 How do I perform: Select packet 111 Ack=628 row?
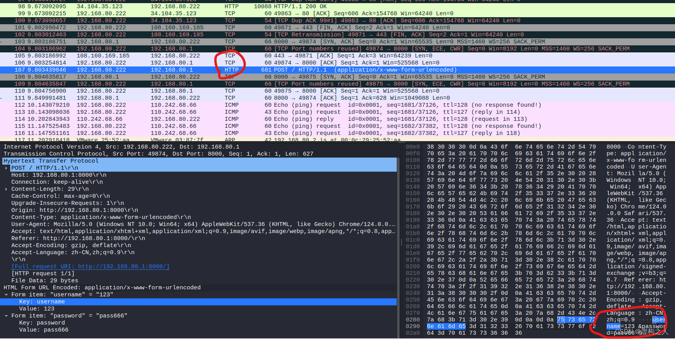[337, 98]
